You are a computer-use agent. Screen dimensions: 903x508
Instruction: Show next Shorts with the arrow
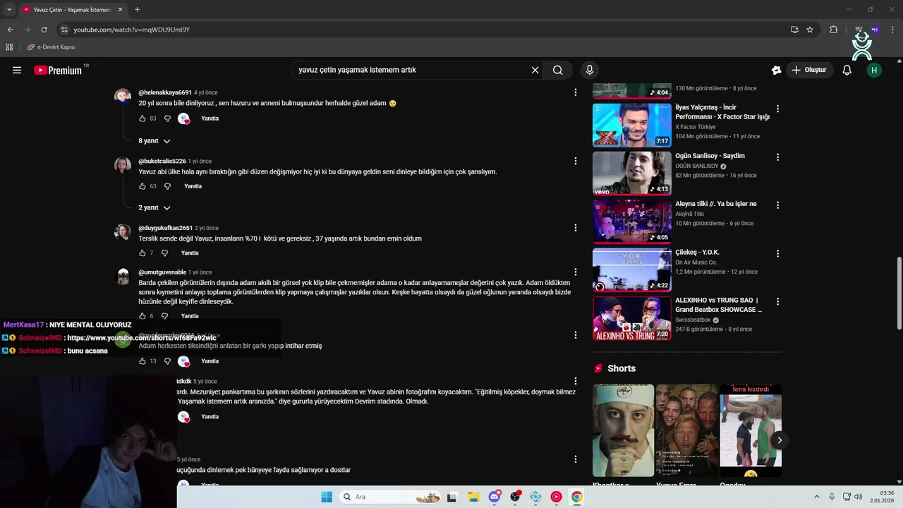point(779,440)
